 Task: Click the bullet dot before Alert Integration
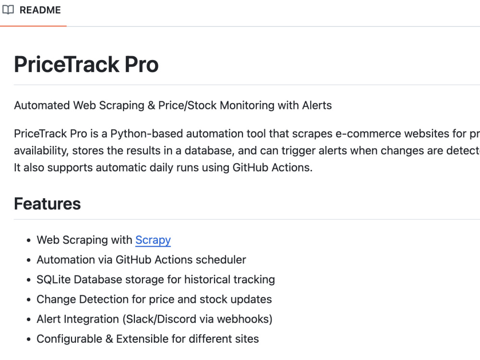click(x=29, y=320)
